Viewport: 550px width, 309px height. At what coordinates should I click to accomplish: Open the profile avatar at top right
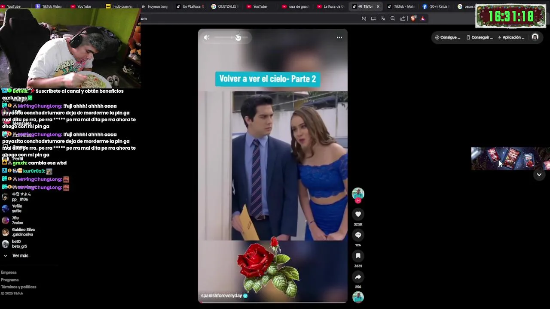coord(535,37)
